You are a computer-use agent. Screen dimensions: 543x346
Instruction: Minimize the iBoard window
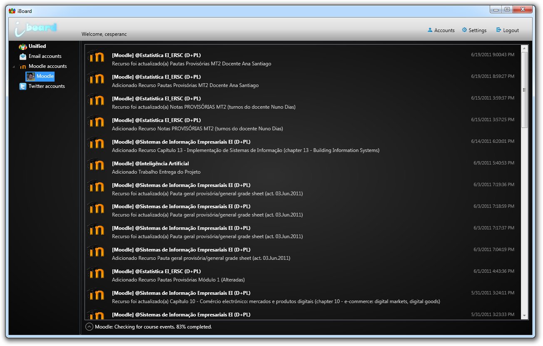click(x=496, y=9)
